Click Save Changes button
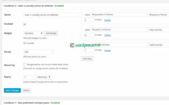The height and width of the screenshot is (105, 169). [x=12, y=90]
